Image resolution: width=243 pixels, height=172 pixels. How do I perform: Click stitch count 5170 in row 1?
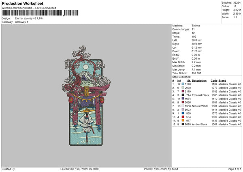[x=188, y=84]
